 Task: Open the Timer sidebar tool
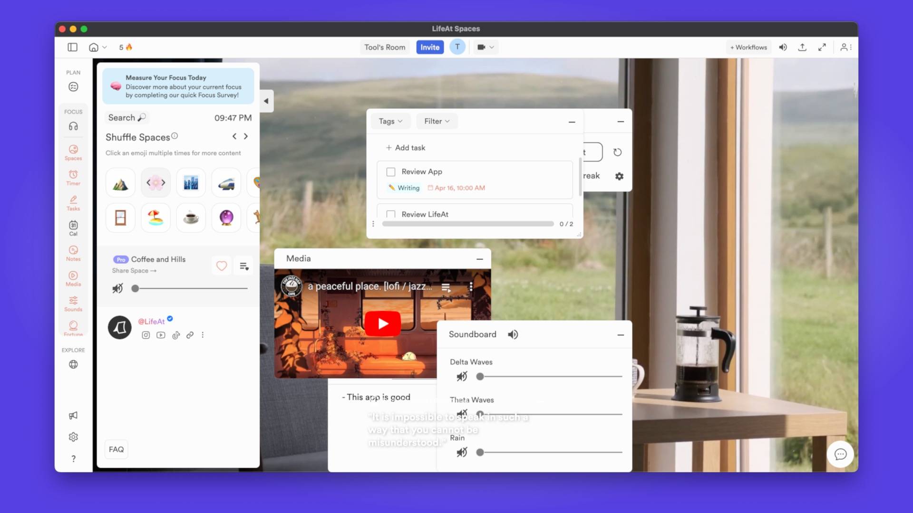pos(73,178)
